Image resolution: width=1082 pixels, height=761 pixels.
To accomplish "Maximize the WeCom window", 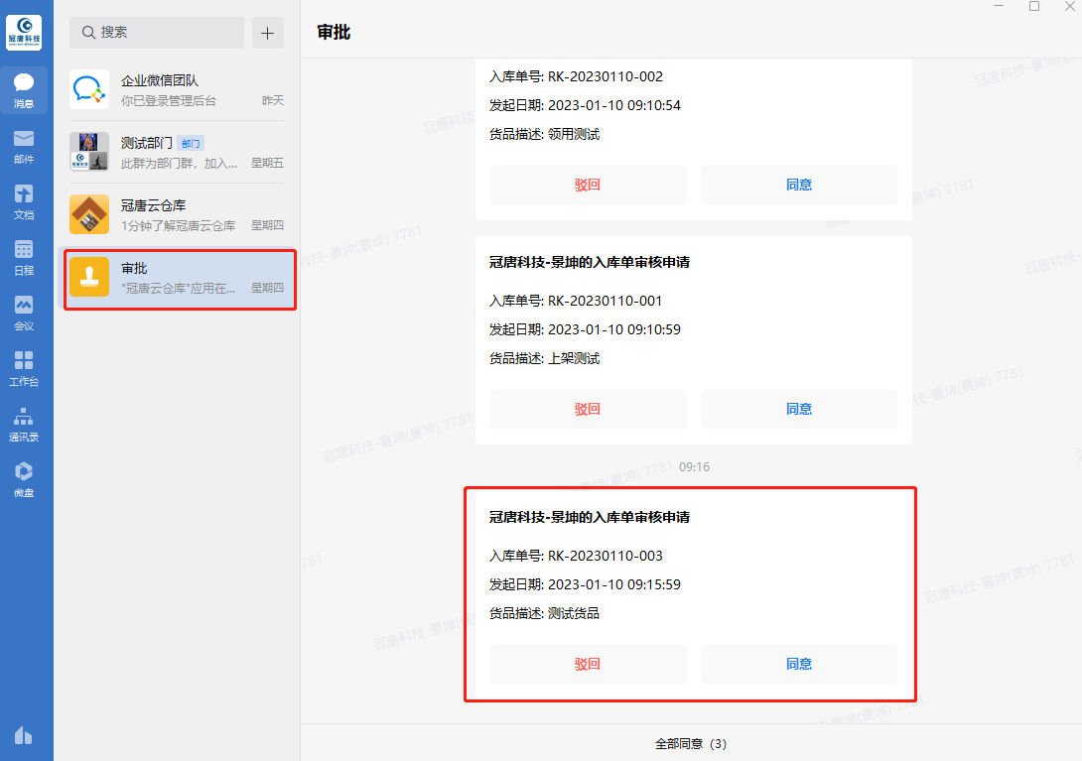I will (1034, 6).
